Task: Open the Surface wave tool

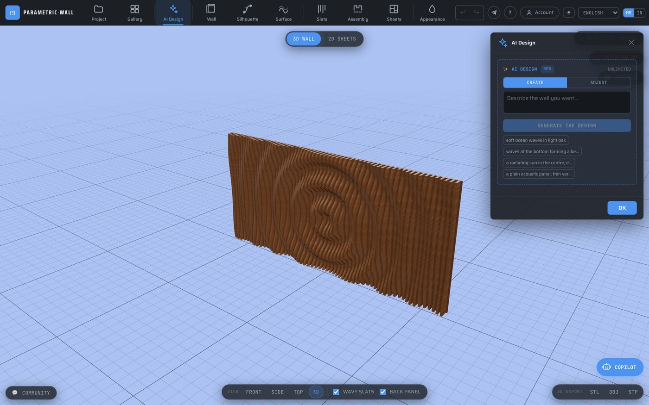Action: (x=283, y=13)
